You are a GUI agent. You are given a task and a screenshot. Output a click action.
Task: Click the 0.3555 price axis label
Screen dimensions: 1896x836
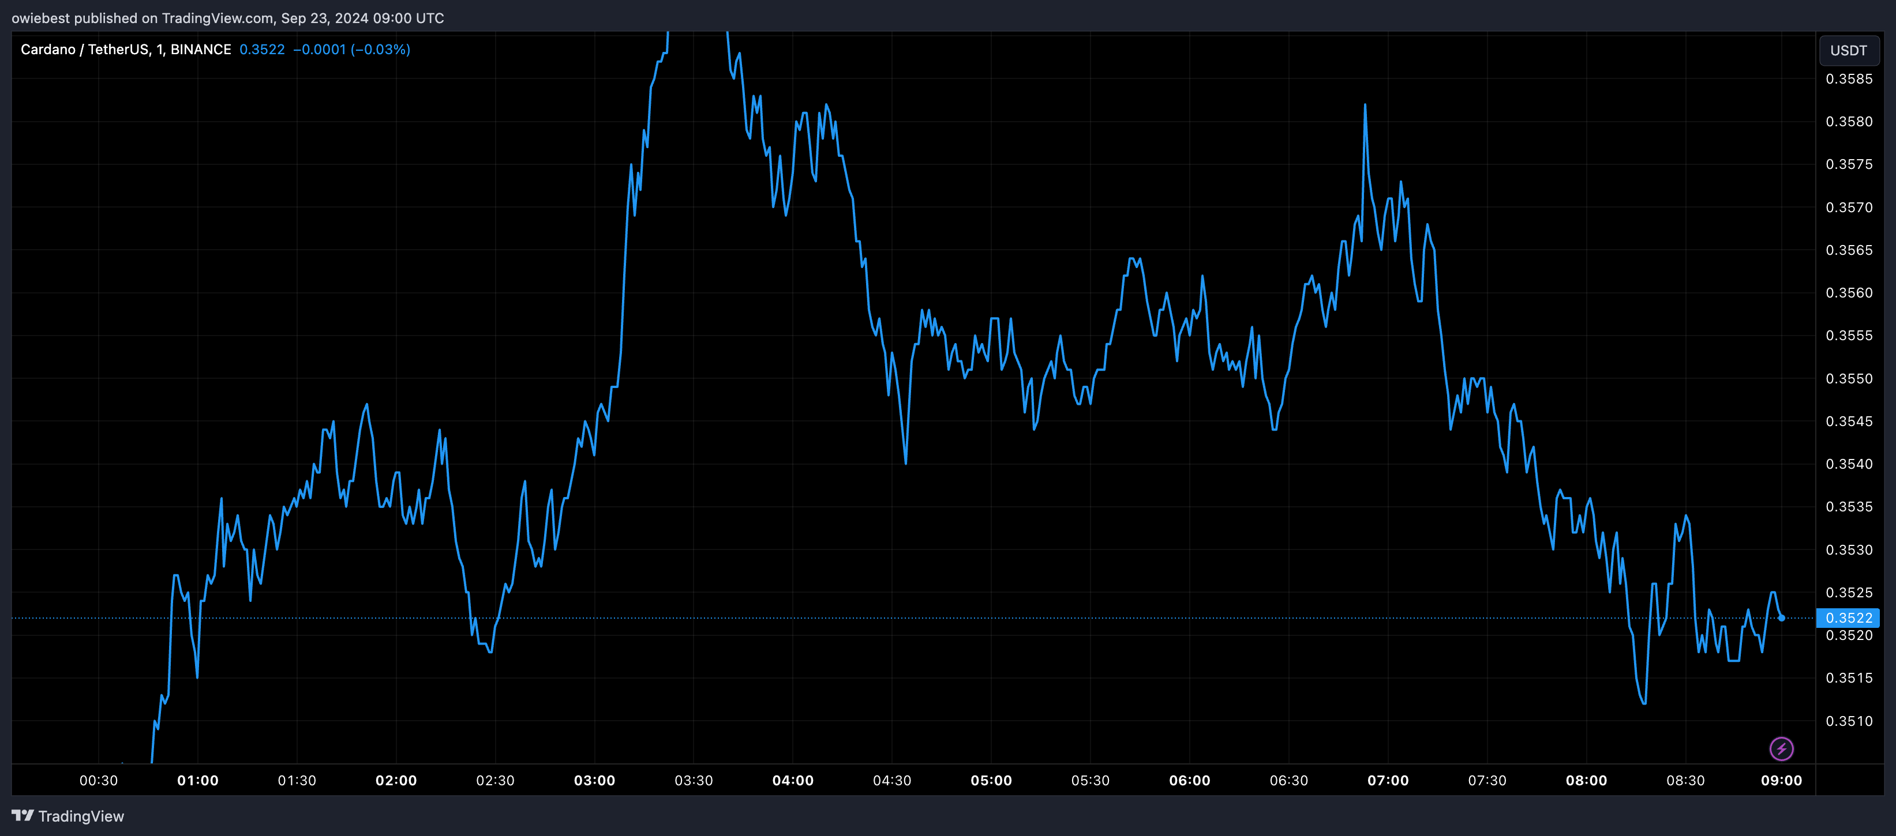coord(1849,336)
